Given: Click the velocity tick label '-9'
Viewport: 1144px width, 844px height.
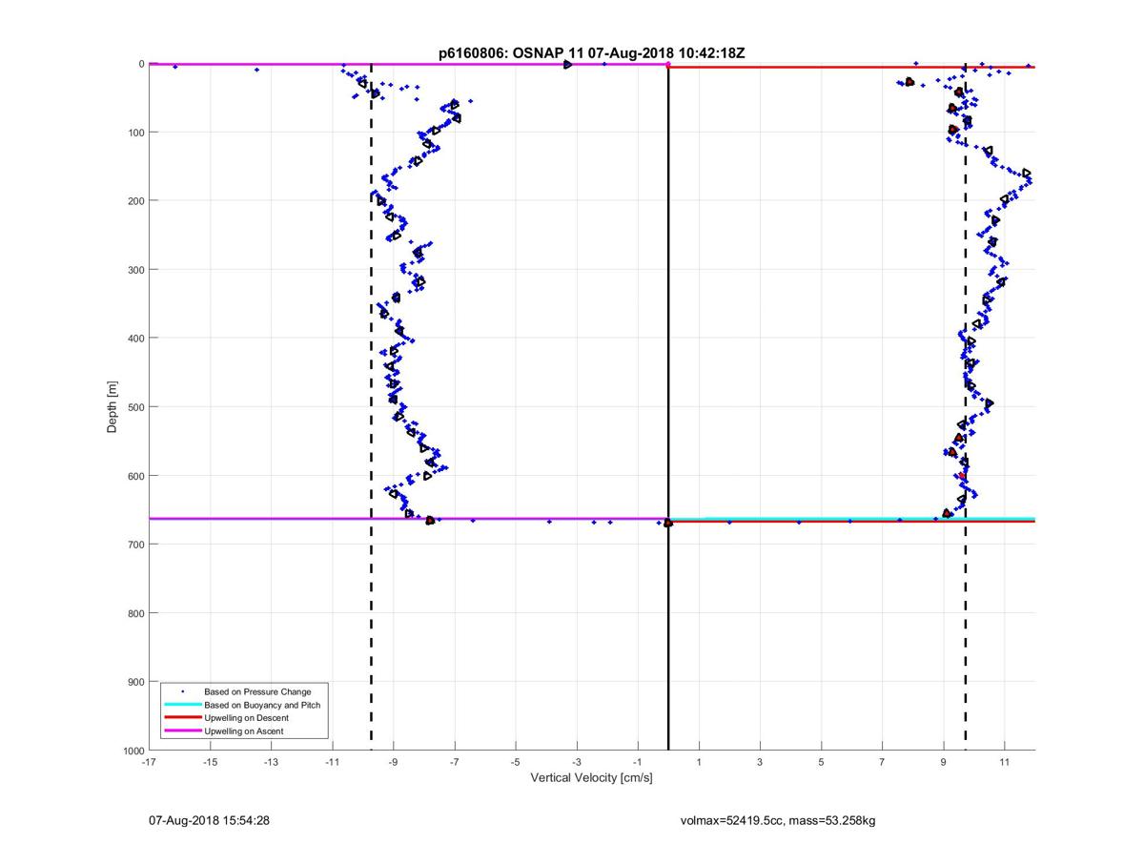Looking at the screenshot, I should point(393,762).
